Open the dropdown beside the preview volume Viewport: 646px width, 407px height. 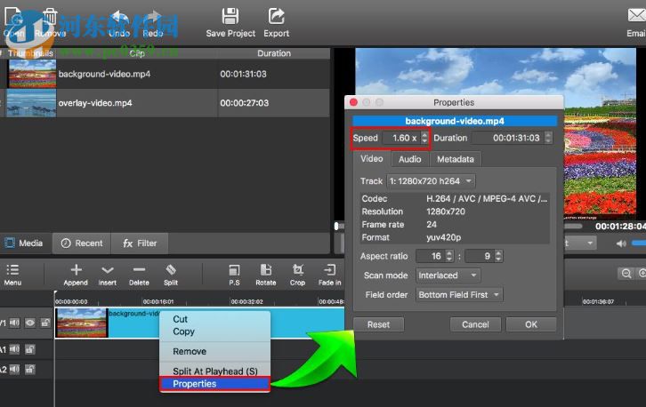[580, 243]
